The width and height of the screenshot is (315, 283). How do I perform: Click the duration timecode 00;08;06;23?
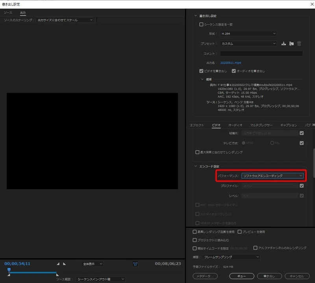click(168, 264)
